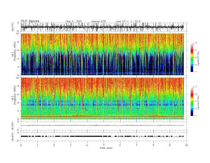The height and width of the screenshot is (163, 210).
Task: Click time axis tick label "7"
Action: (x=137, y=145)
